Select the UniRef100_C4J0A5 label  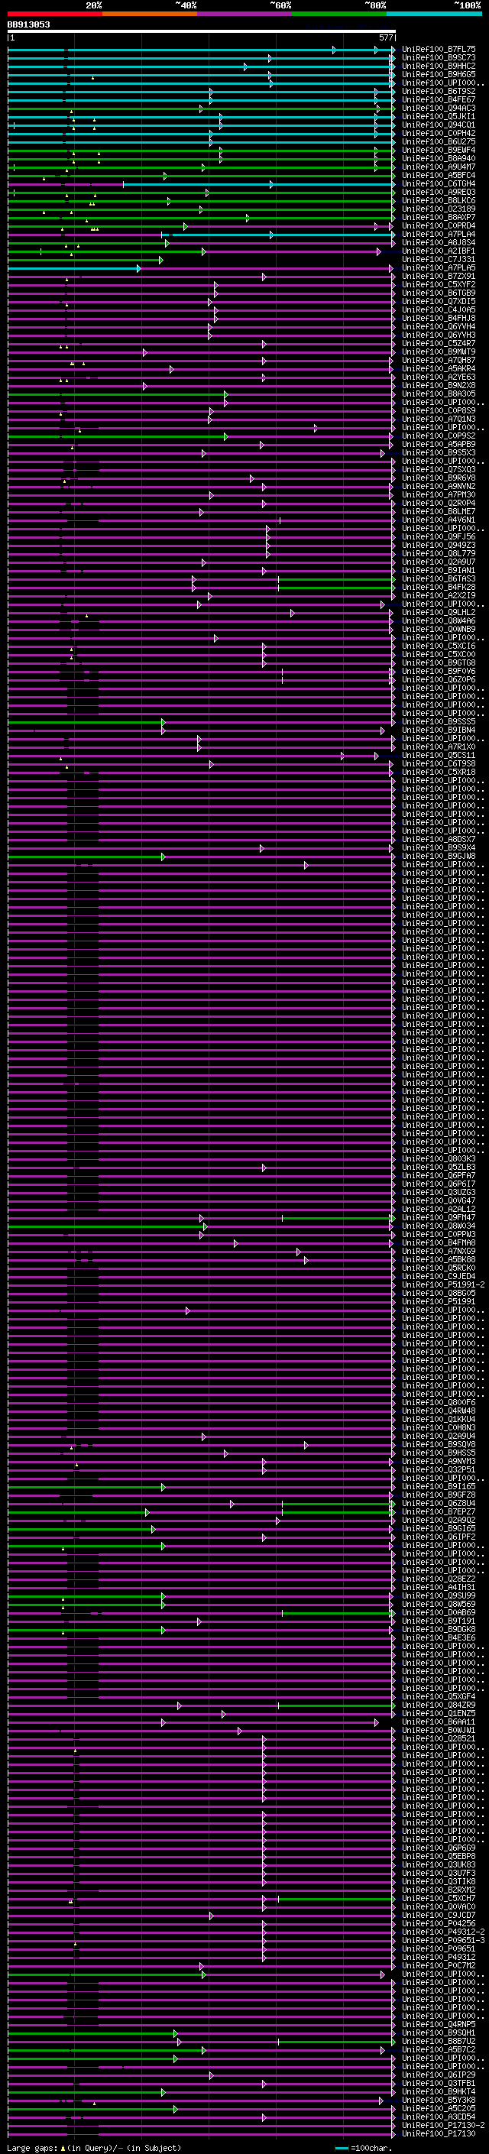(439, 309)
